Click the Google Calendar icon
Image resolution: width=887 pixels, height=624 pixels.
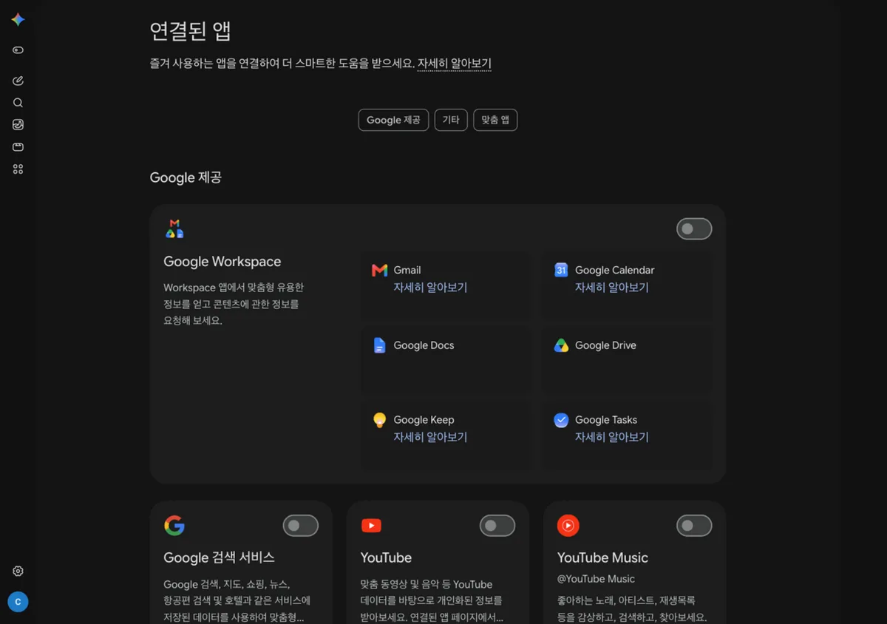tap(561, 270)
